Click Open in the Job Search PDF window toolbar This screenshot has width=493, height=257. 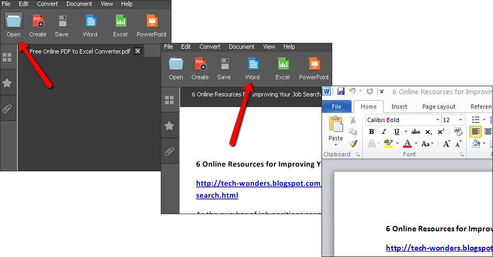coord(176,68)
